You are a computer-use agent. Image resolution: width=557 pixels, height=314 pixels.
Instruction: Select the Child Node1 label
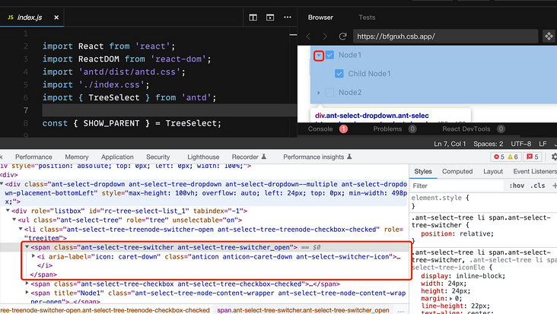tap(369, 74)
